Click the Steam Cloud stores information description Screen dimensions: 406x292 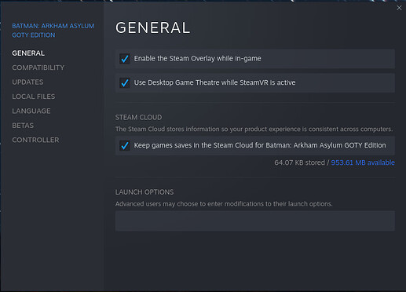pyautogui.click(x=254, y=129)
